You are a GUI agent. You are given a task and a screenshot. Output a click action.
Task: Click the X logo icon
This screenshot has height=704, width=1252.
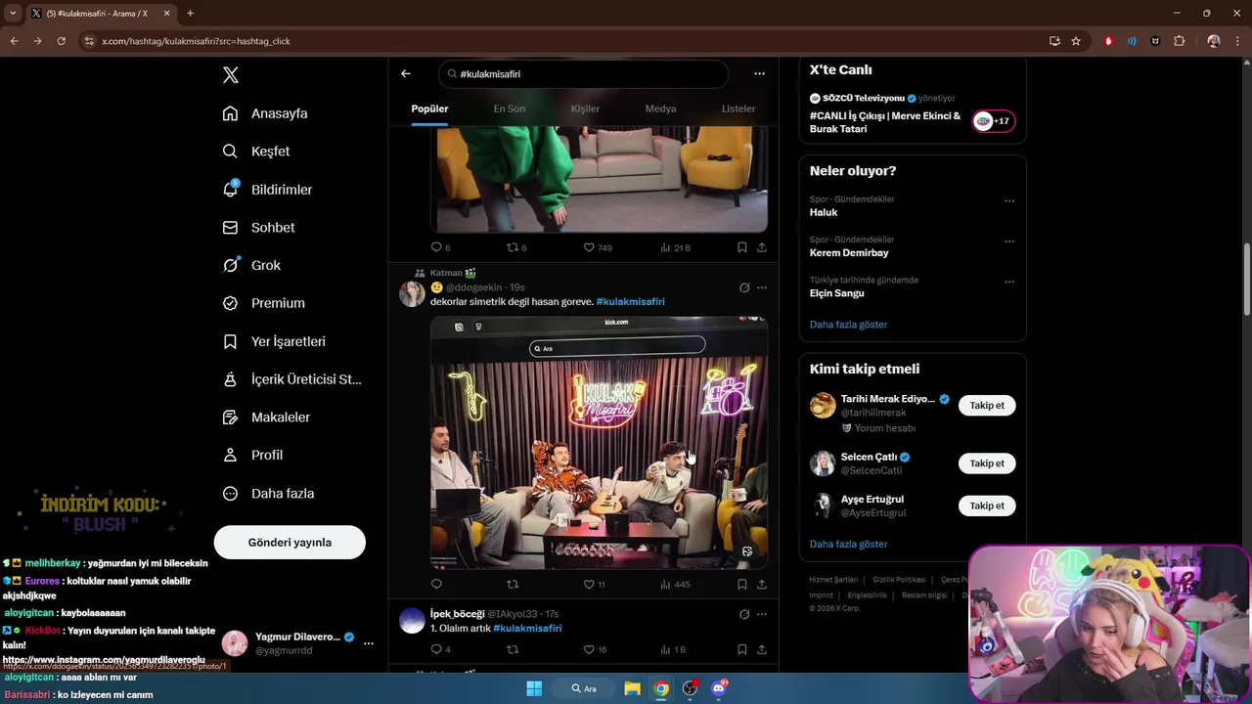(x=231, y=75)
